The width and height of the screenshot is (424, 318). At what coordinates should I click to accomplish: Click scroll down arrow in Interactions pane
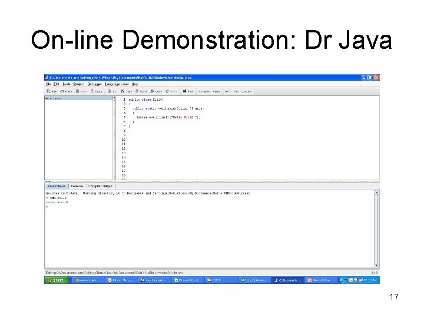[376, 265]
